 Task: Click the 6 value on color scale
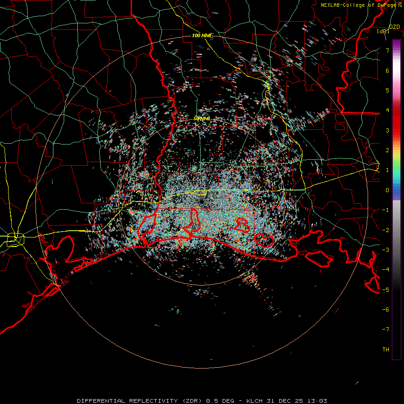387,70
